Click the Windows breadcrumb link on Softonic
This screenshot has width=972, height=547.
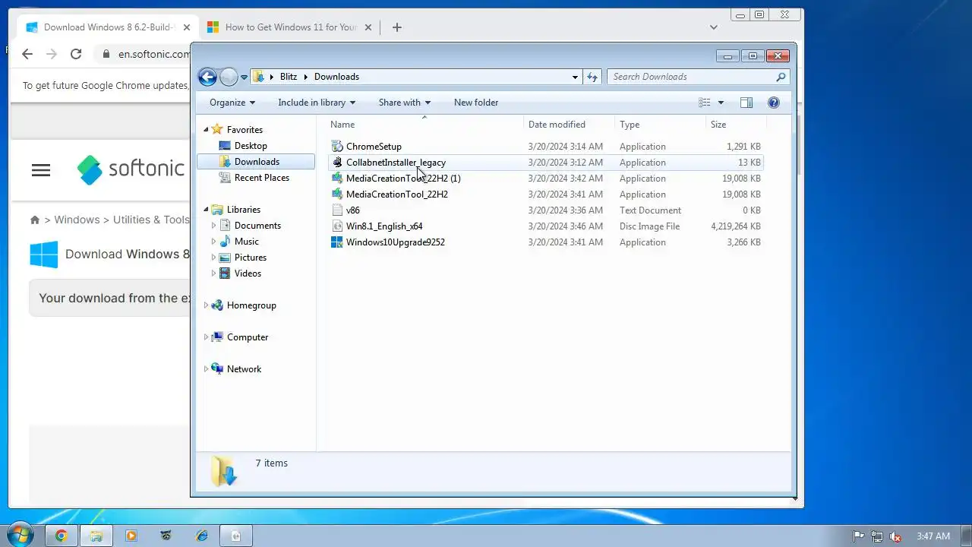77,220
